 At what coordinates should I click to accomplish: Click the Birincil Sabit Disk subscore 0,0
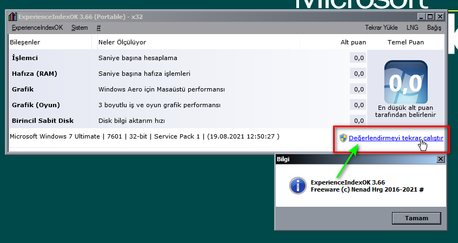358,121
